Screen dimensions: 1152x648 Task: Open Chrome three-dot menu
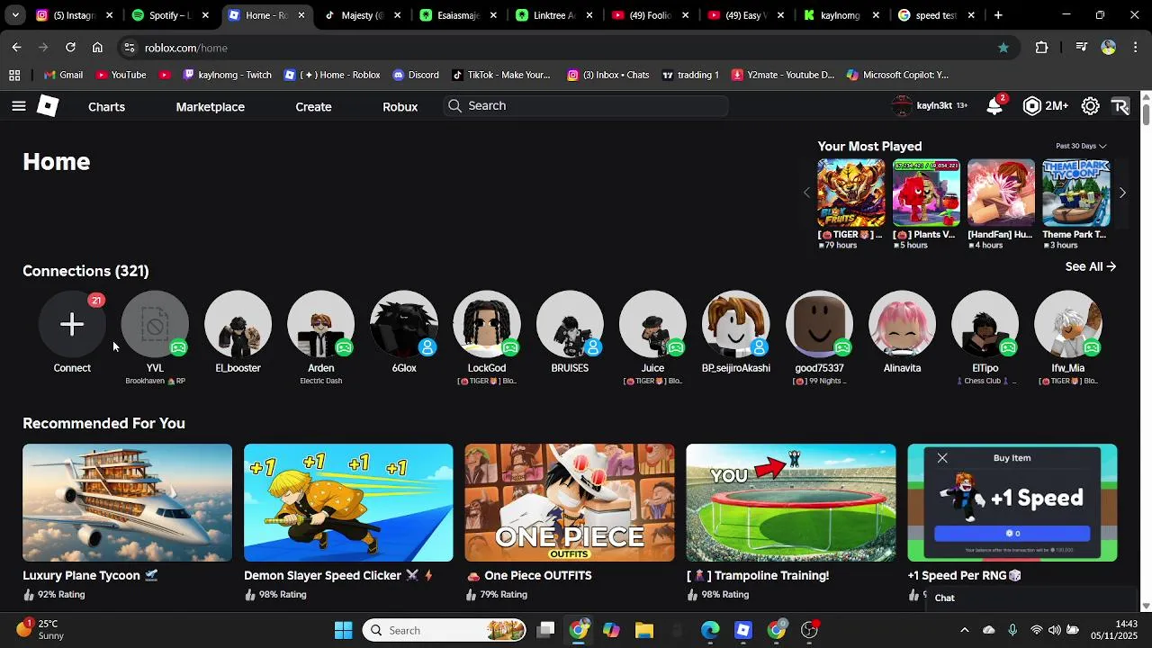pos(1136,48)
